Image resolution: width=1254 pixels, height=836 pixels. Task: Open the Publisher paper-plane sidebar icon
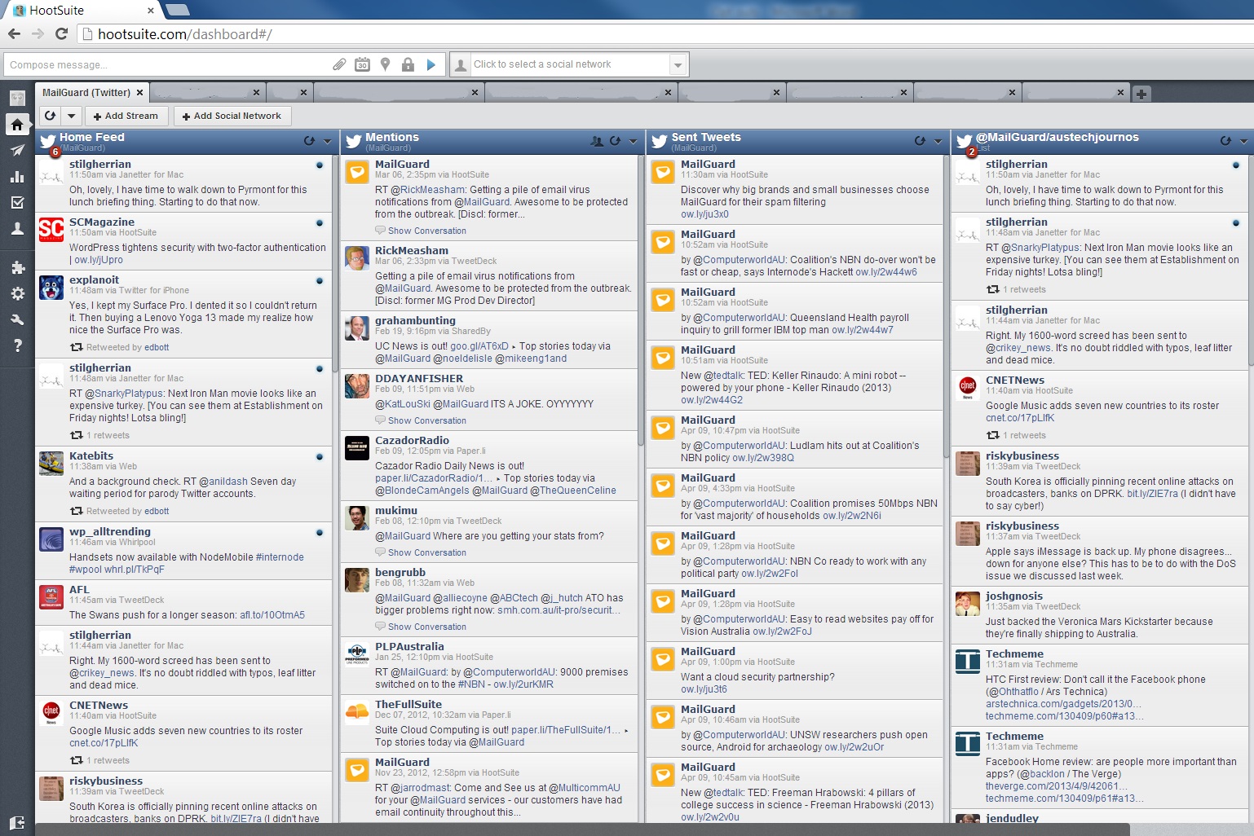pos(17,151)
